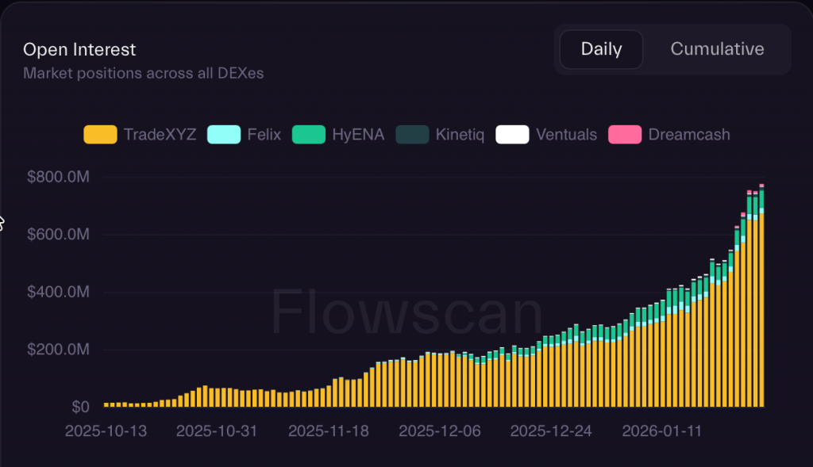
Task: Click the pink Dreamcash legend swatch
Action: point(625,135)
